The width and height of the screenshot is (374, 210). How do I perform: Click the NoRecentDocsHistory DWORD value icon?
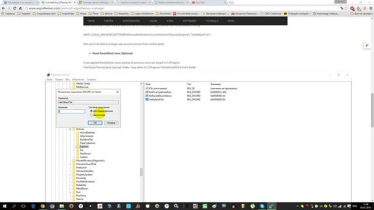[147, 96]
